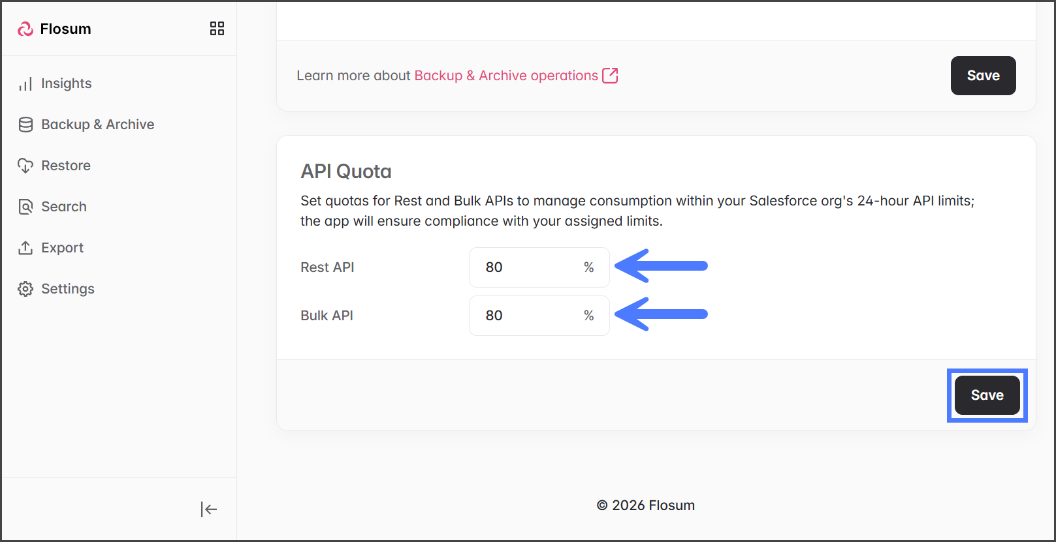This screenshot has height=542, width=1056.
Task: Click the Insights bar chart icon
Action: tap(25, 84)
